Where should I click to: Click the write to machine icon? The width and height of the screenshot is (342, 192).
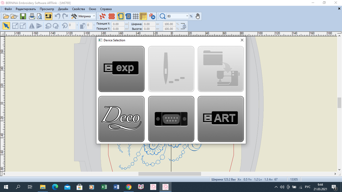(x=48, y=16)
